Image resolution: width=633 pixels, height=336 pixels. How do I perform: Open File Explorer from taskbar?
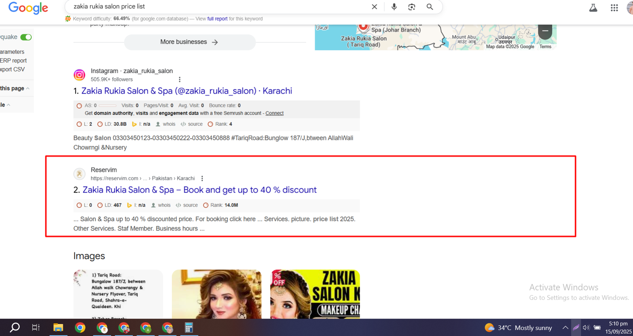58,328
